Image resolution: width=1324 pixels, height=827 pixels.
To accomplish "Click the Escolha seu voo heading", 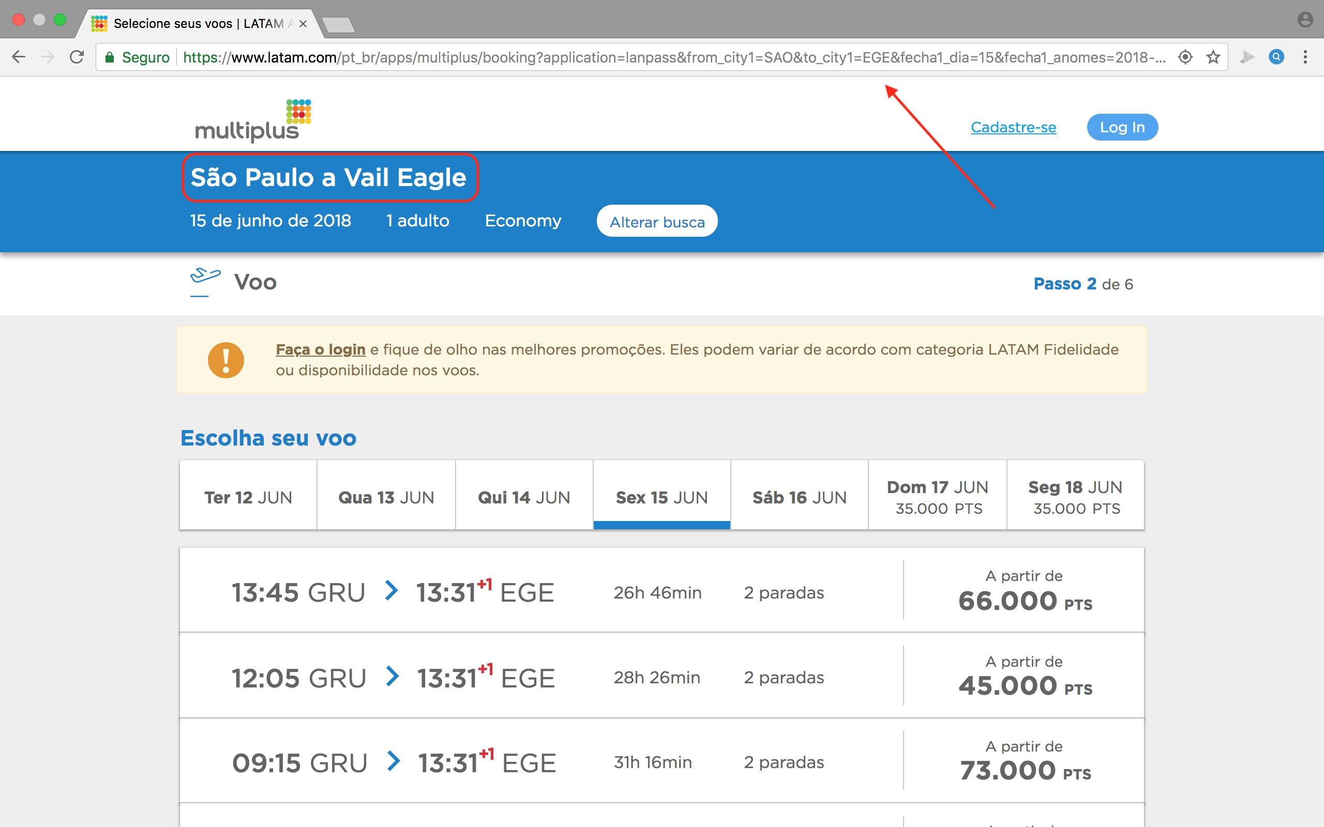I will (x=268, y=438).
